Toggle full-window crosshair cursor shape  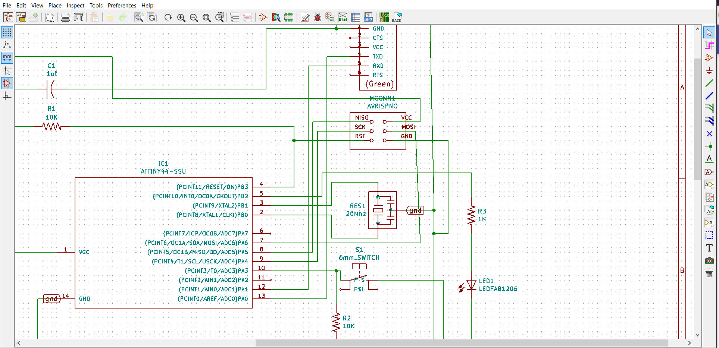[7, 70]
